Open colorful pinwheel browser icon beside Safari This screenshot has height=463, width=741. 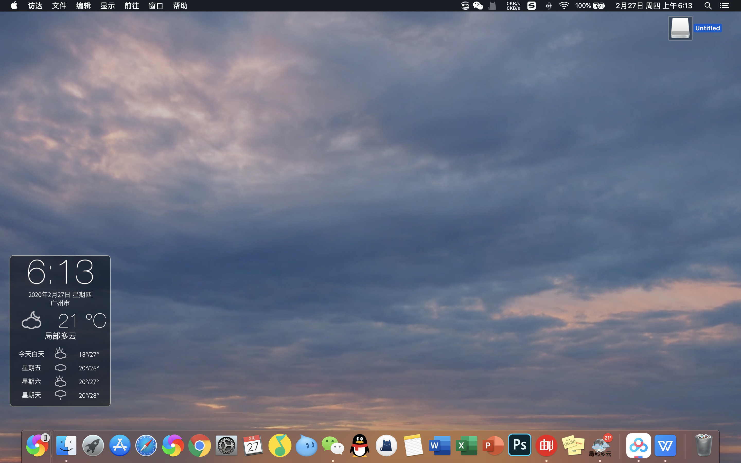click(x=173, y=445)
